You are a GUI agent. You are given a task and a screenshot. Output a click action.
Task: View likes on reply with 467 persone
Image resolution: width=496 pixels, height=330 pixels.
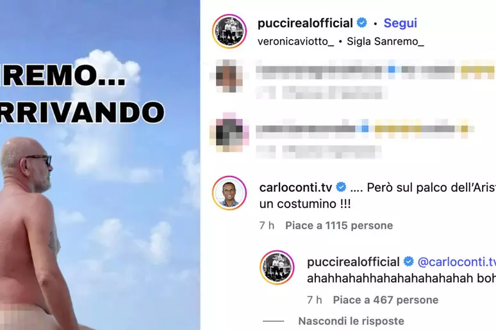[x=386, y=300]
